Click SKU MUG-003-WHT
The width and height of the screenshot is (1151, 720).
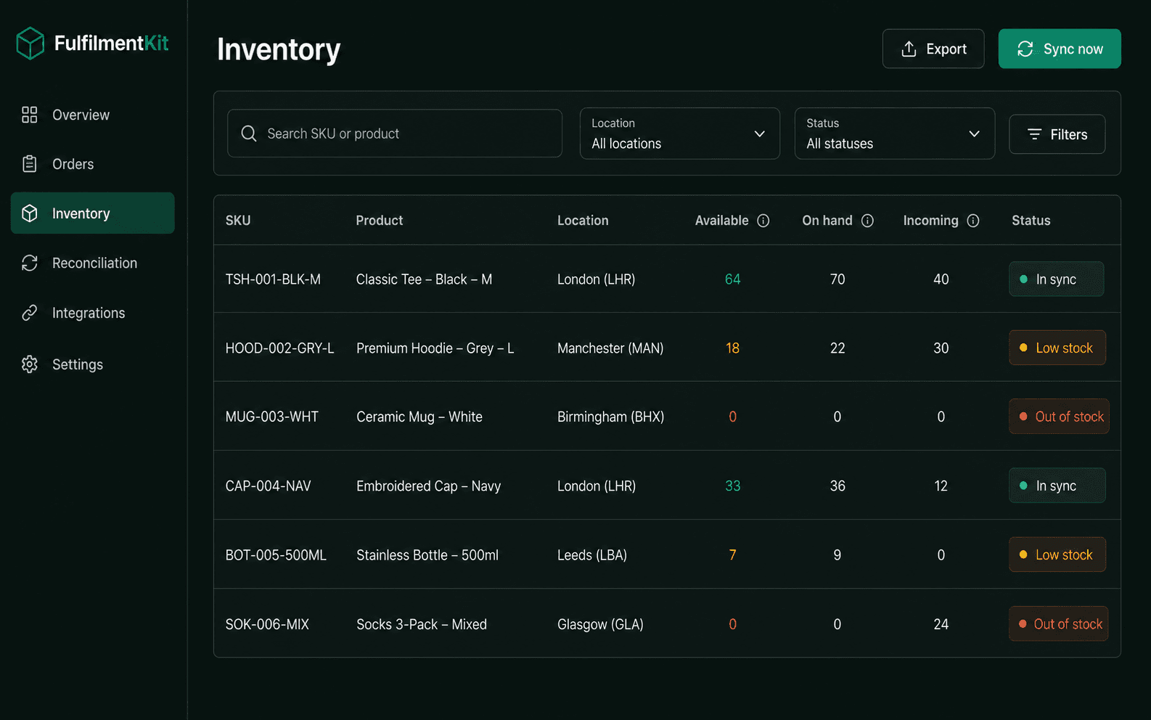click(272, 417)
